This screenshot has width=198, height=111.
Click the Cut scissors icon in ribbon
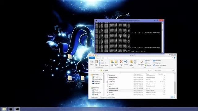(100, 61)
